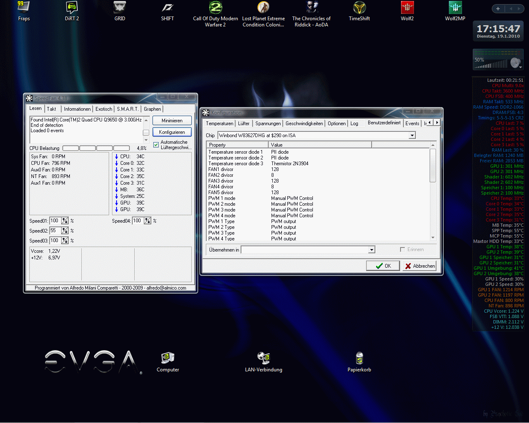The image size is (529, 423).
Task: Click the SpeedFan title bar fan icon
Action: 29,98
